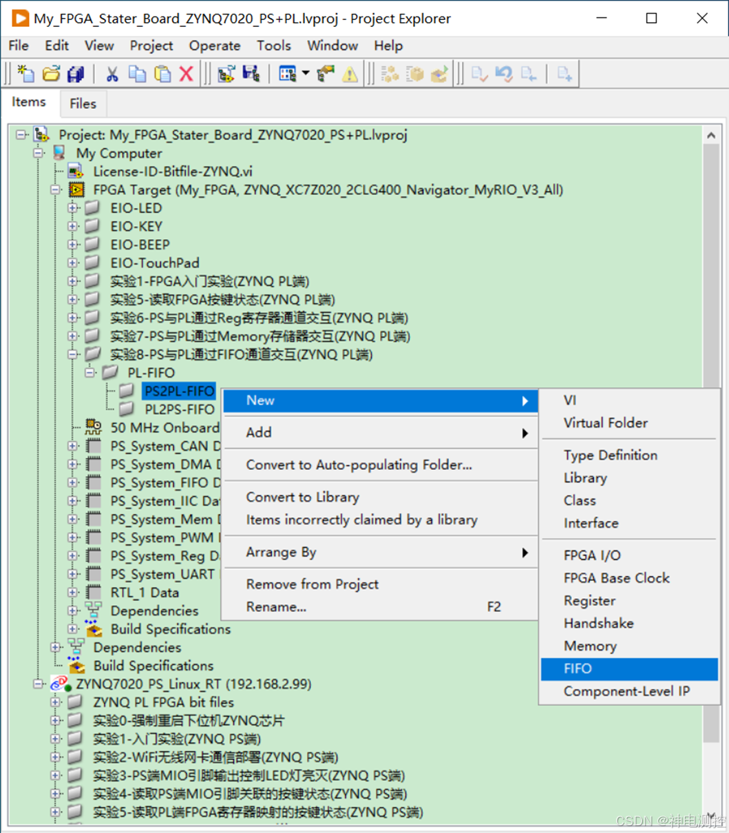Open the File menu
Viewport: 729px width, 833px height.
[x=19, y=45]
